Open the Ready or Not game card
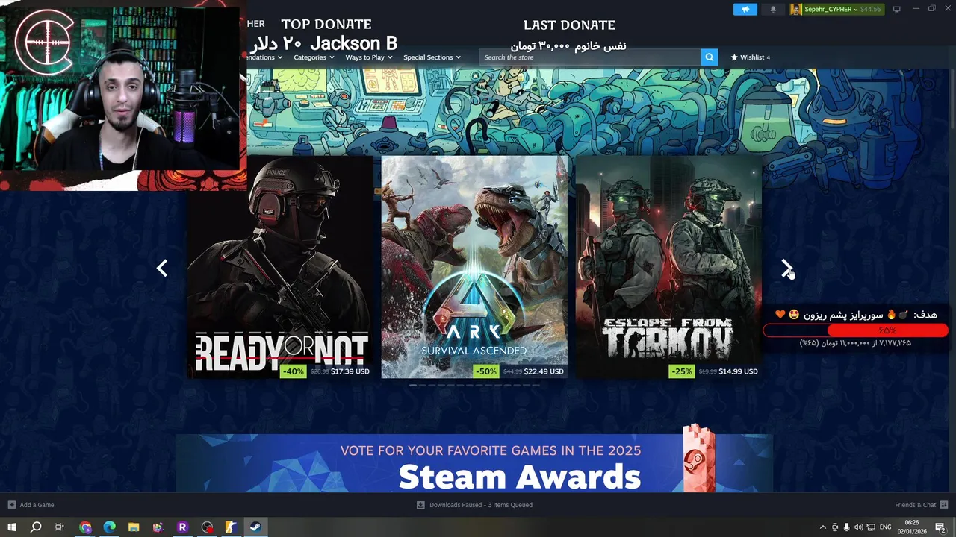Screen dimensions: 956x537 (x=280, y=266)
